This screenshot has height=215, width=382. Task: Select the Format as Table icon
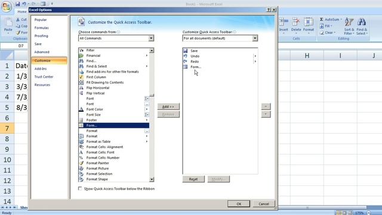coord(81,142)
